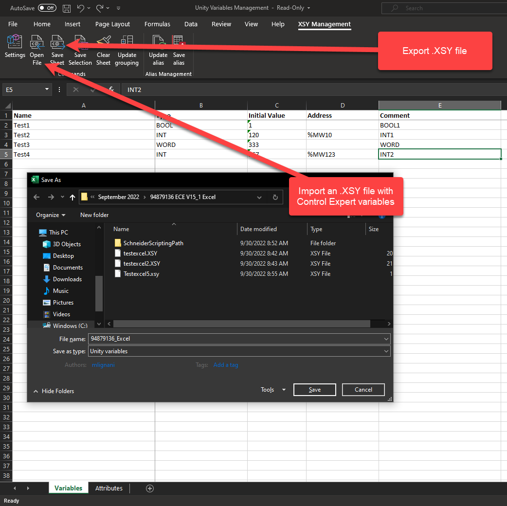Open XSY Management Settings
Screen dimensions: 507x506
(15, 47)
